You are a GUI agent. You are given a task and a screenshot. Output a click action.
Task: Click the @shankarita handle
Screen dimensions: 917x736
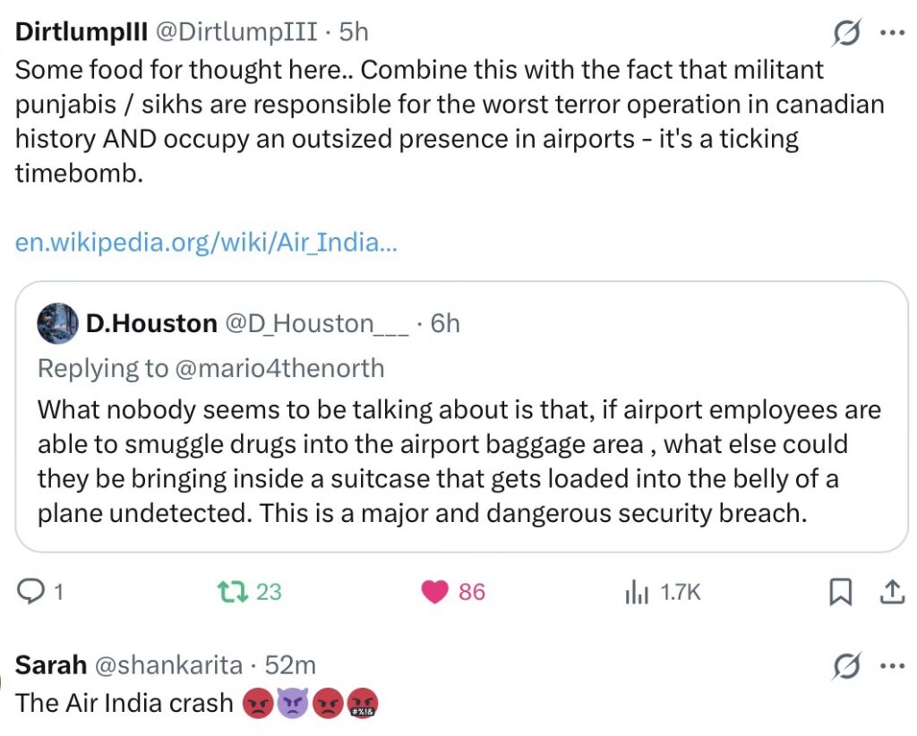168,665
